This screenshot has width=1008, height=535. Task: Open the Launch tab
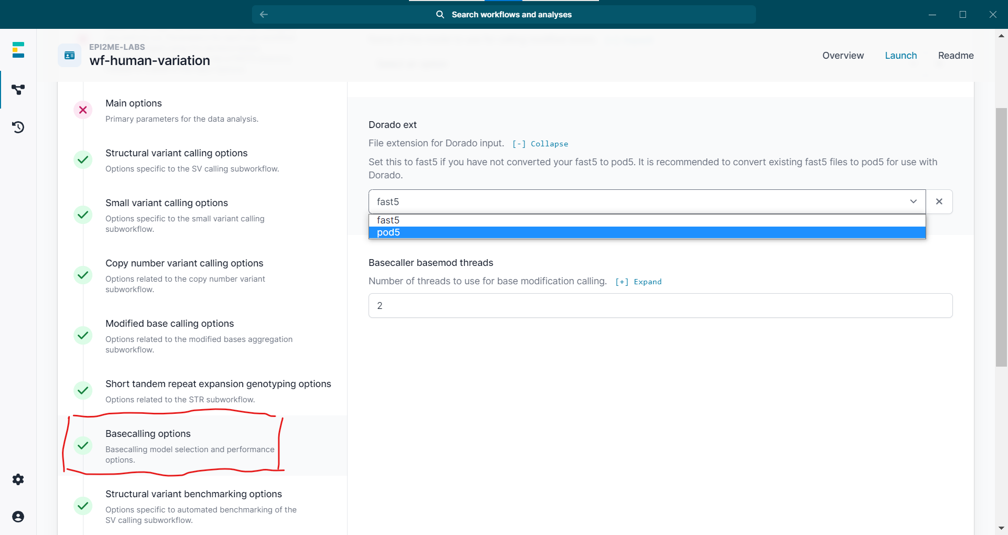click(901, 55)
